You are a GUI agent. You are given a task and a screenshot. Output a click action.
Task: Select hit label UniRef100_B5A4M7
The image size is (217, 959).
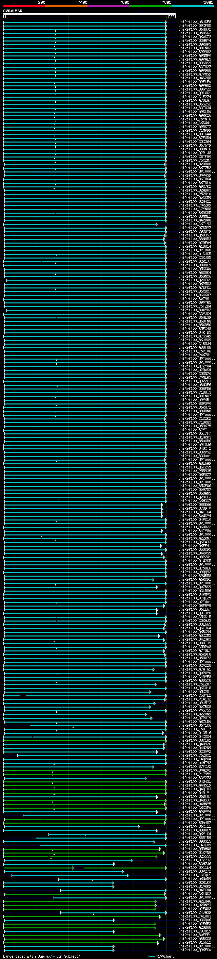point(195,823)
